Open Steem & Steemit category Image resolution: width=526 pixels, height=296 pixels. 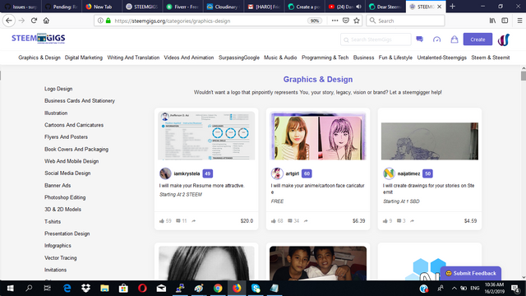point(490,58)
